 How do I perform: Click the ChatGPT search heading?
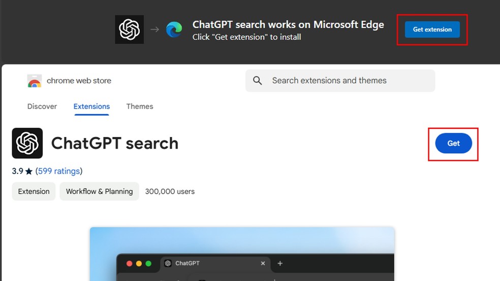[x=115, y=143]
